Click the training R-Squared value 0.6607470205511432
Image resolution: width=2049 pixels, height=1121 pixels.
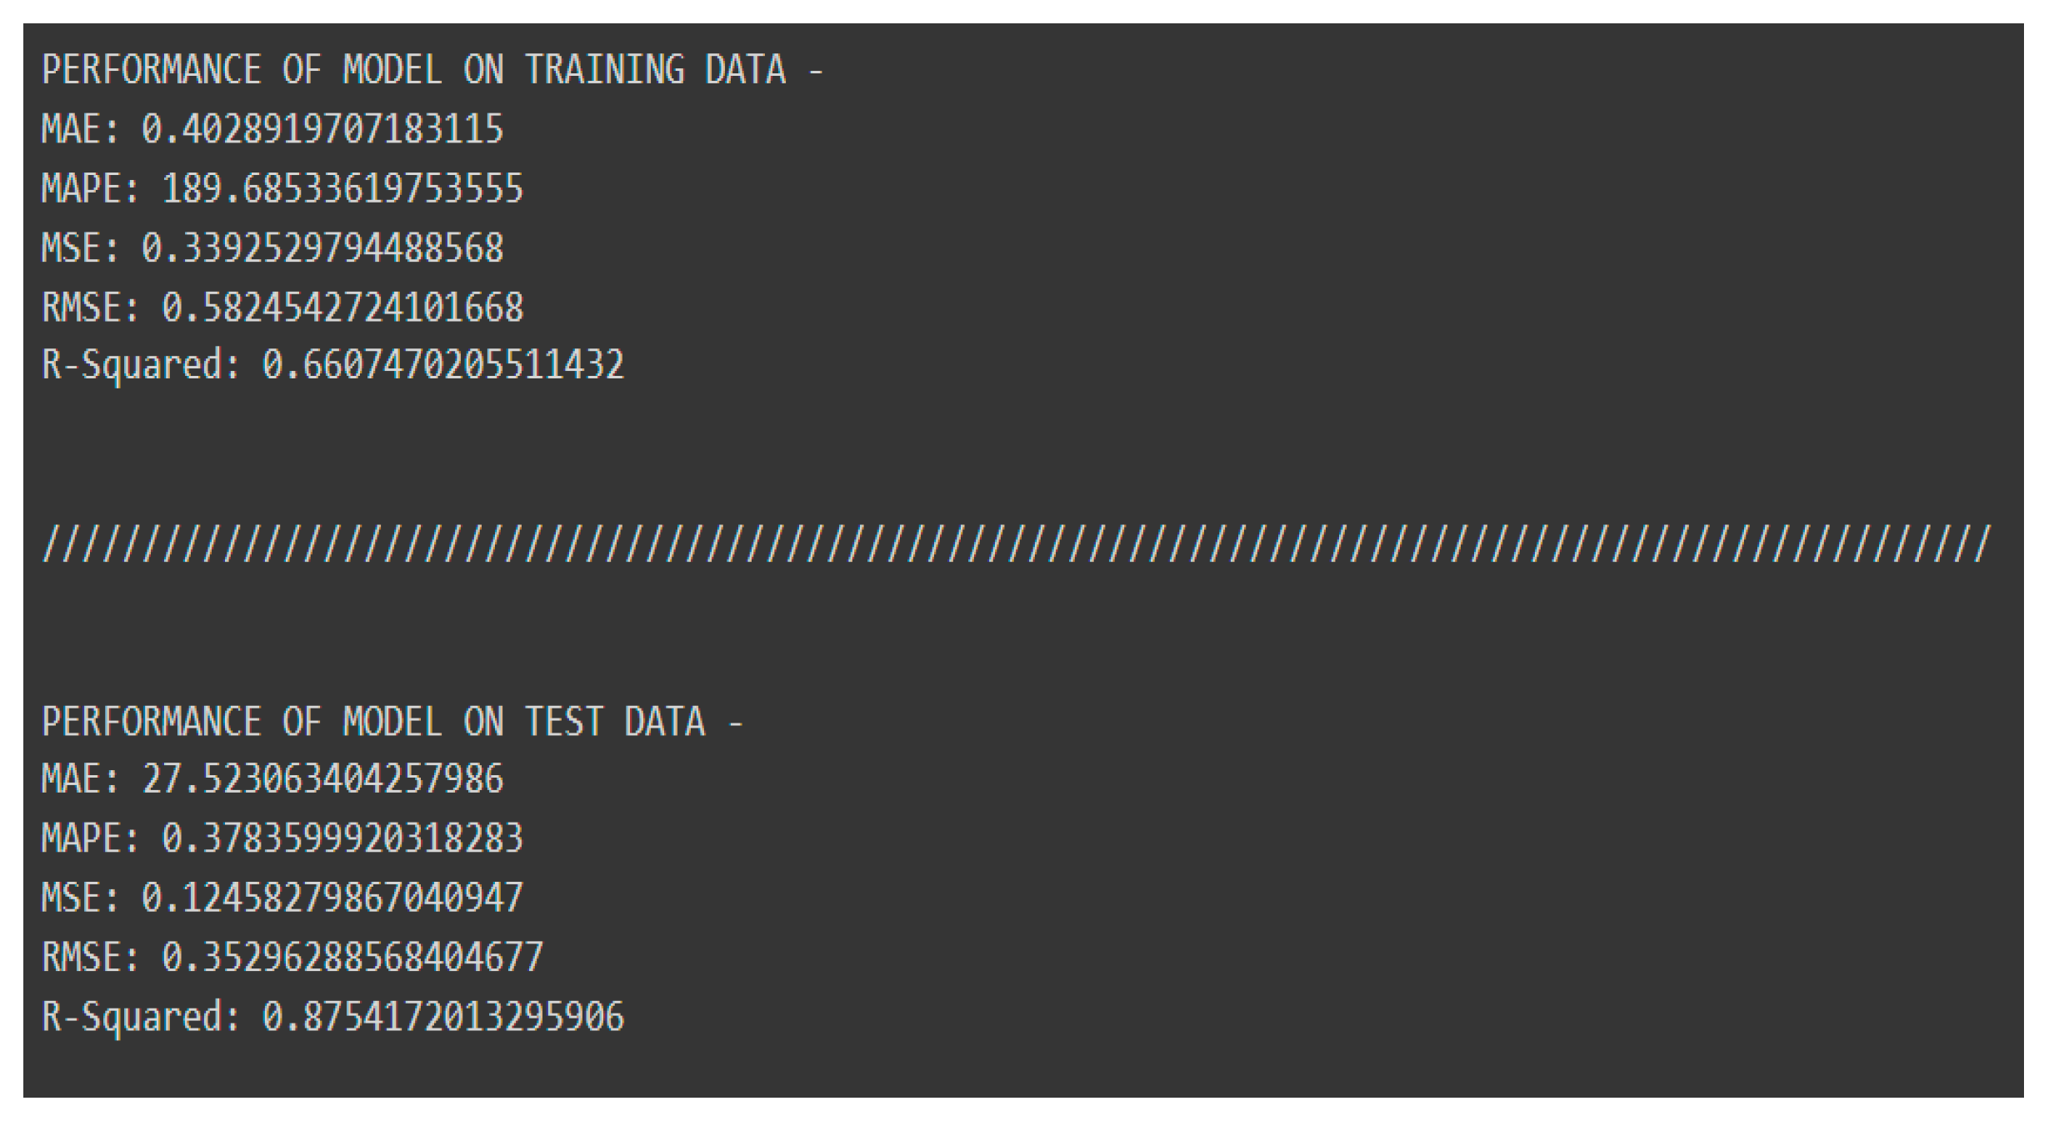(443, 365)
